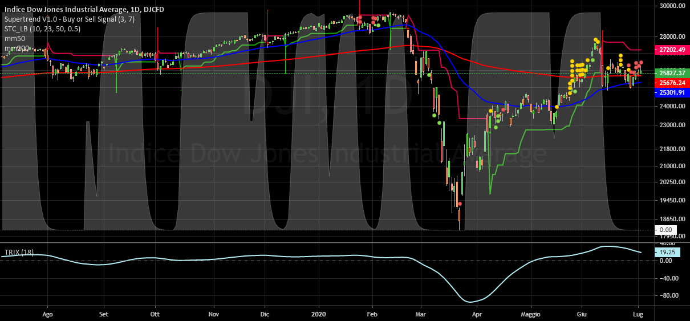
Task: Click the white 0.00 STC value tag
Action: click(x=665, y=229)
